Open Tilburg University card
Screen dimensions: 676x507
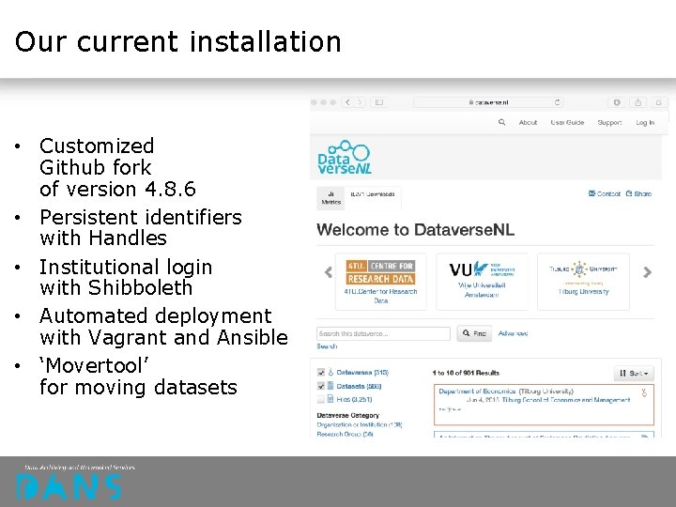tap(583, 282)
